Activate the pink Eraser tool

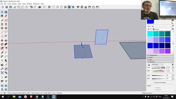pos(6,16)
